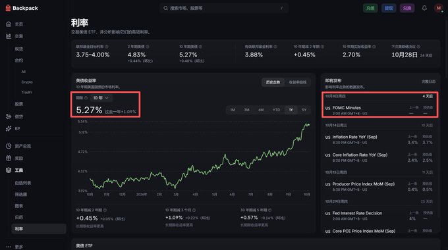Open the 10 年 maturity dropdown
The image size is (448, 250).
(101, 98)
